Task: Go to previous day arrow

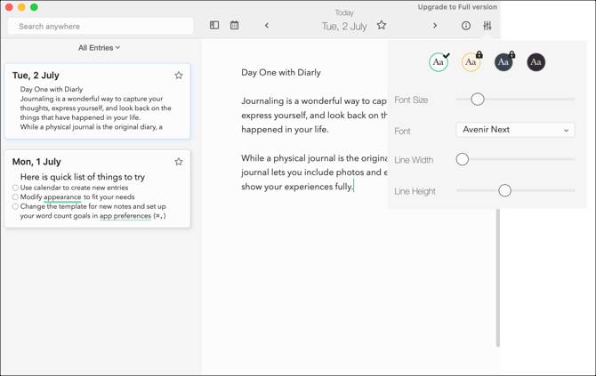Action: click(x=267, y=26)
